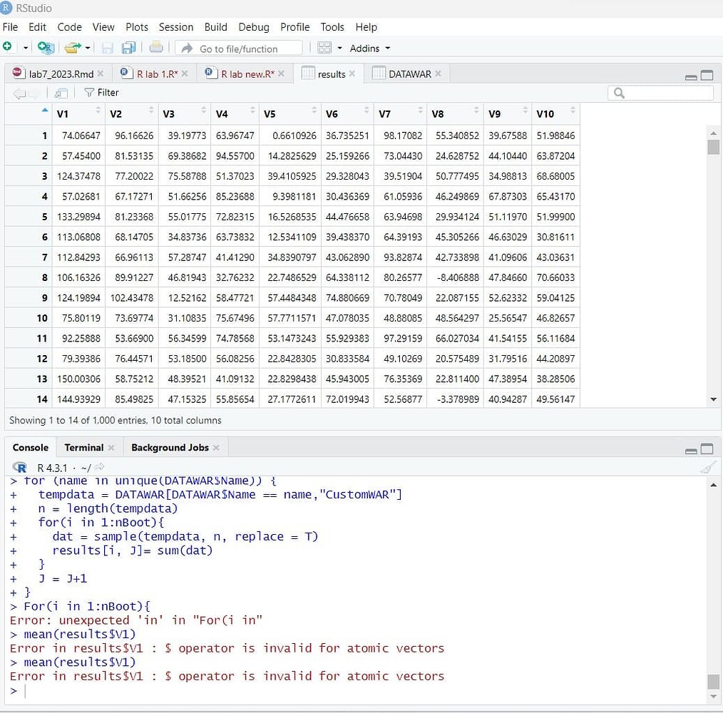Image resolution: width=723 pixels, height=713 pixels.
Task: Open the Session menu
Action: (176, 27)
